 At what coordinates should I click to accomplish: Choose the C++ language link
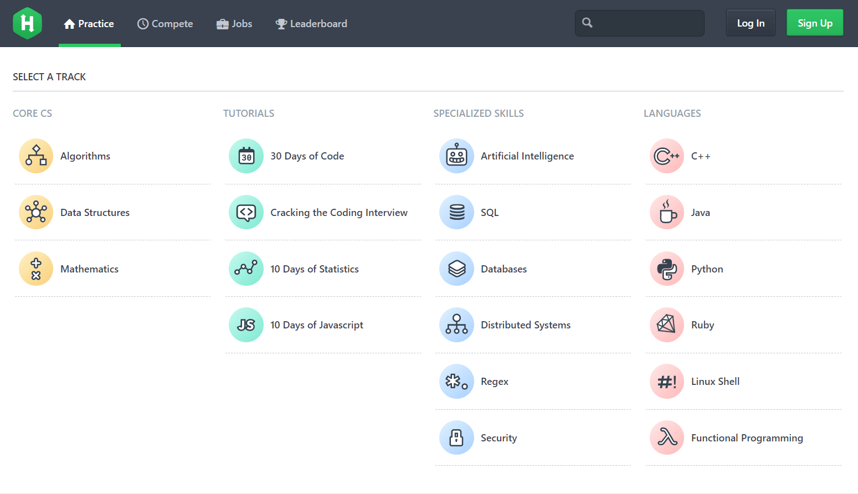(x=701, y=156)
